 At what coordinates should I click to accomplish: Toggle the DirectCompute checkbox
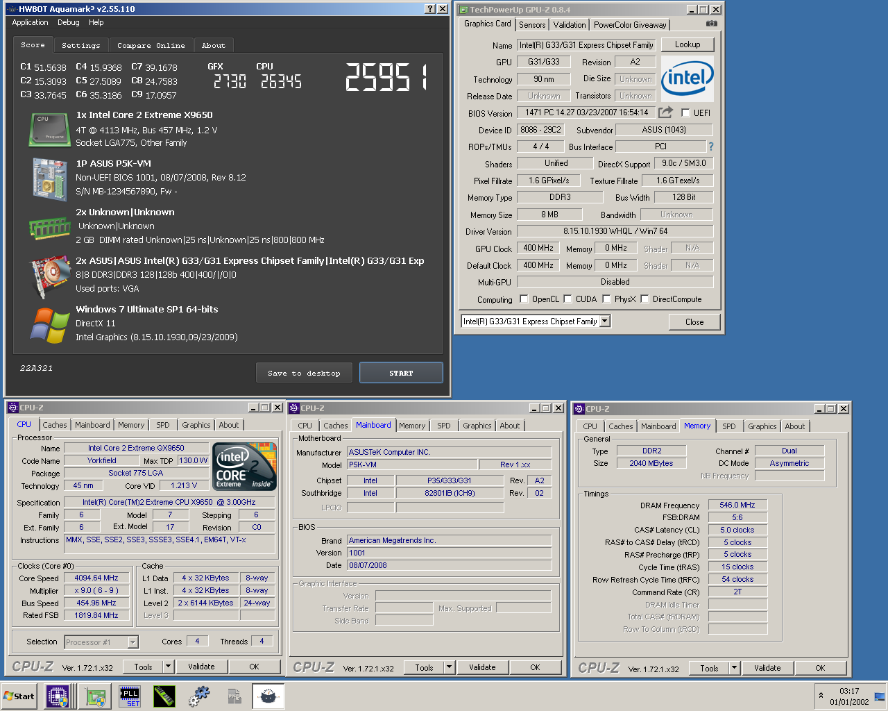tap(645, 299)
